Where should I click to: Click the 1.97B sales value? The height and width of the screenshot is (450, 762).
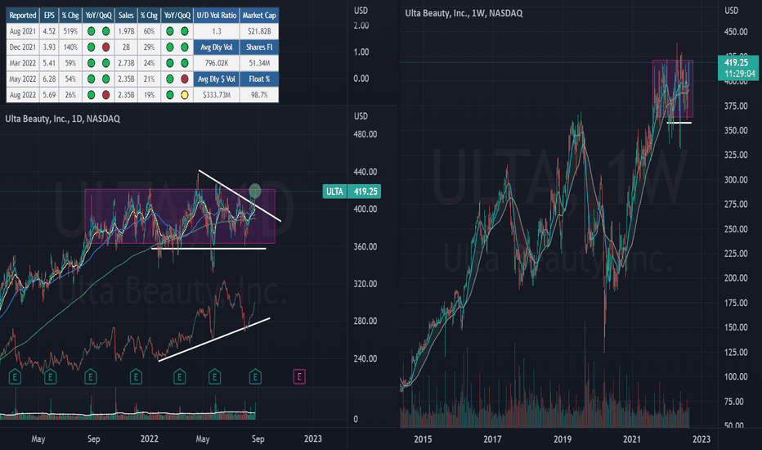click(126, 31)
